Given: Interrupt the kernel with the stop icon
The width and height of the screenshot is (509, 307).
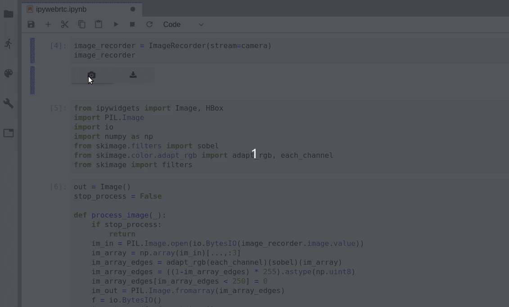Looking at the screenshot, I should pos(132,25).
